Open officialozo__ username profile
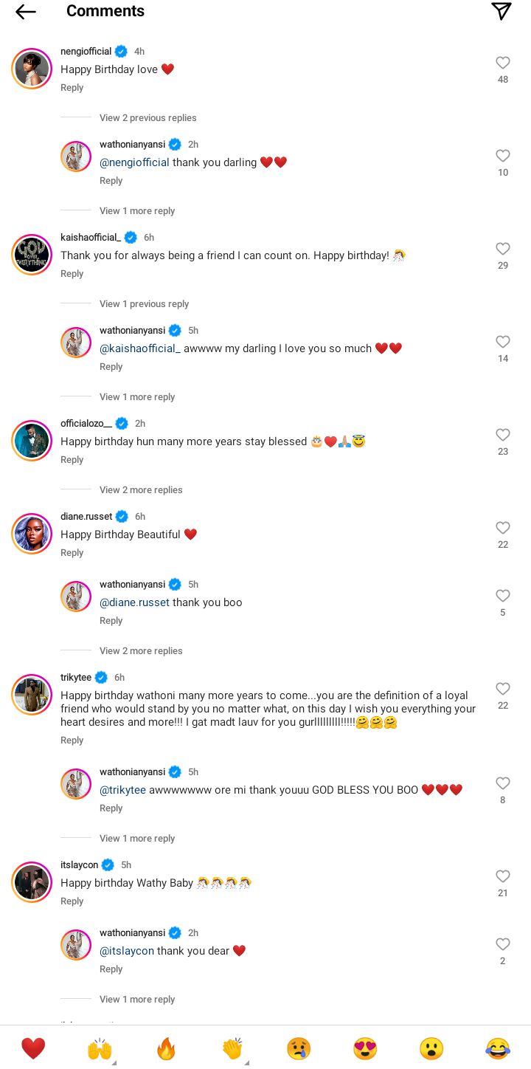Screen dimensions: 531x1069 pyautogui.click(x=86, y=424)
